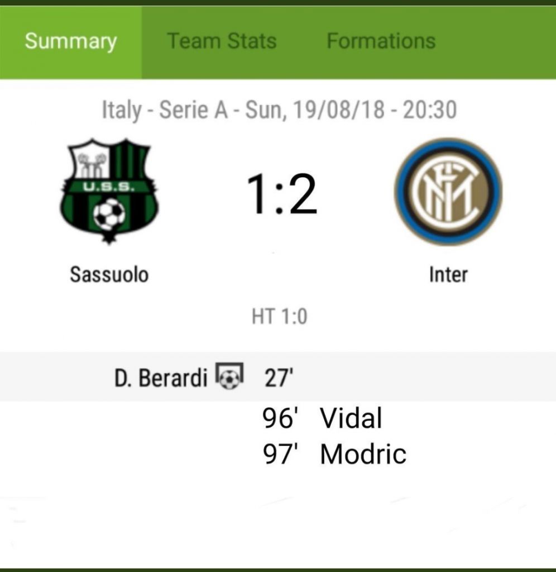Open D. Berardi player name

(x=161, y=378)
